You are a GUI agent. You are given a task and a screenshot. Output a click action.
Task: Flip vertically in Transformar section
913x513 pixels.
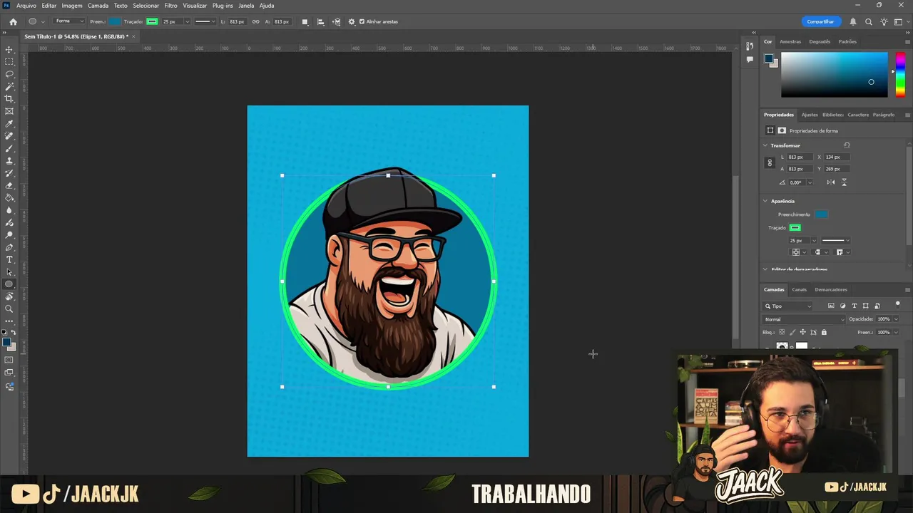tap(845, 182)
